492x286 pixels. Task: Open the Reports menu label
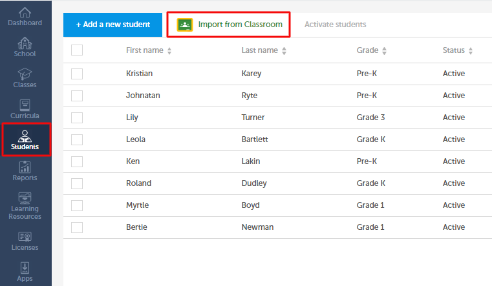25,178
